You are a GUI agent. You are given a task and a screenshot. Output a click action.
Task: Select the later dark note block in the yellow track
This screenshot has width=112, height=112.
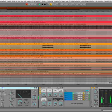pyautogui.click(x=85, y=47)
